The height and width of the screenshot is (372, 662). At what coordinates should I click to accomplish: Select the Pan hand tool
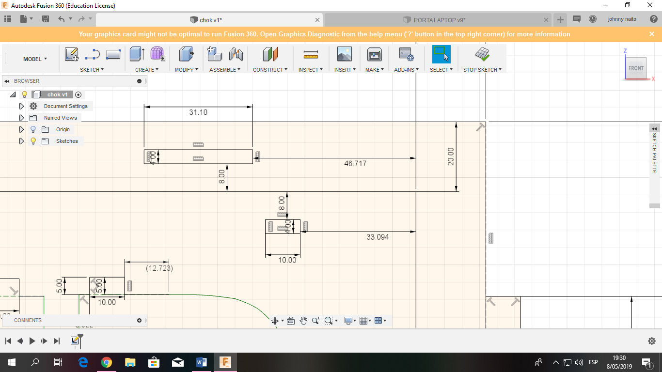[x=303, y=321]
